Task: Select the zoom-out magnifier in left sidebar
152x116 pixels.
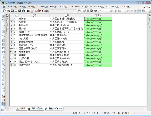Action: [x=3, y=28]
